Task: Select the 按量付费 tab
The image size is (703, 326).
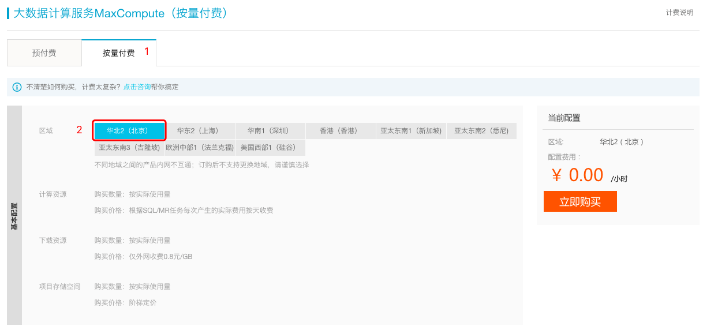Action: click(x=119, y=53)
